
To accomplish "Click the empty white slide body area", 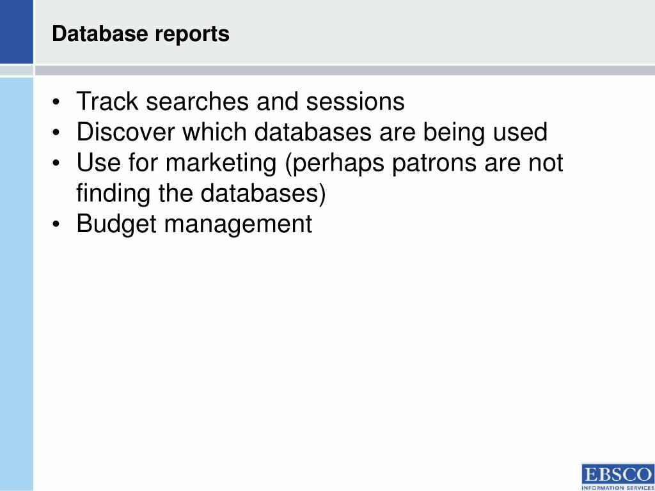I will pos(334,355).
